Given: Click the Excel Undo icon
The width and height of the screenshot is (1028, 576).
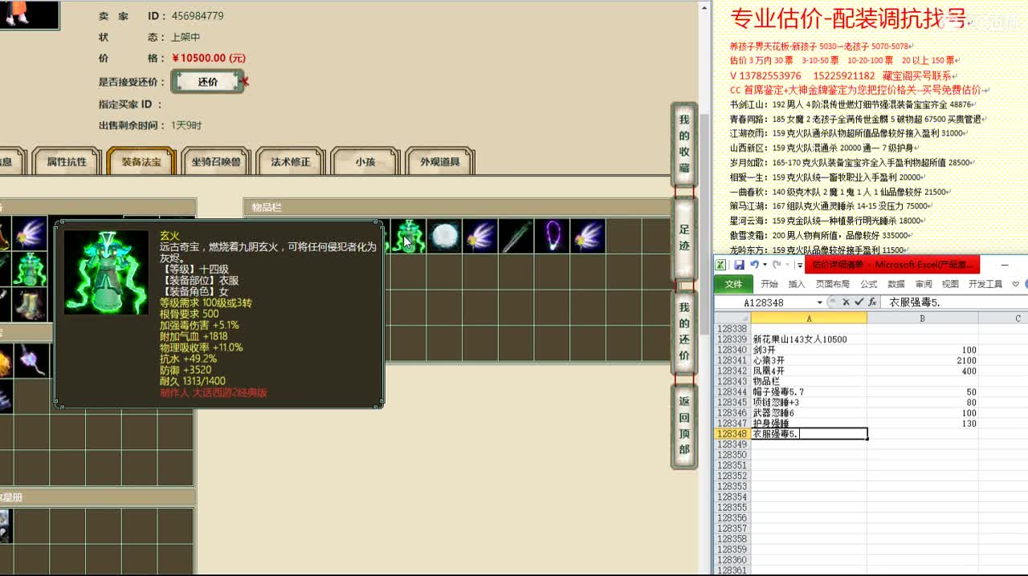Looking at the screenshot, I should click(754, 265).
